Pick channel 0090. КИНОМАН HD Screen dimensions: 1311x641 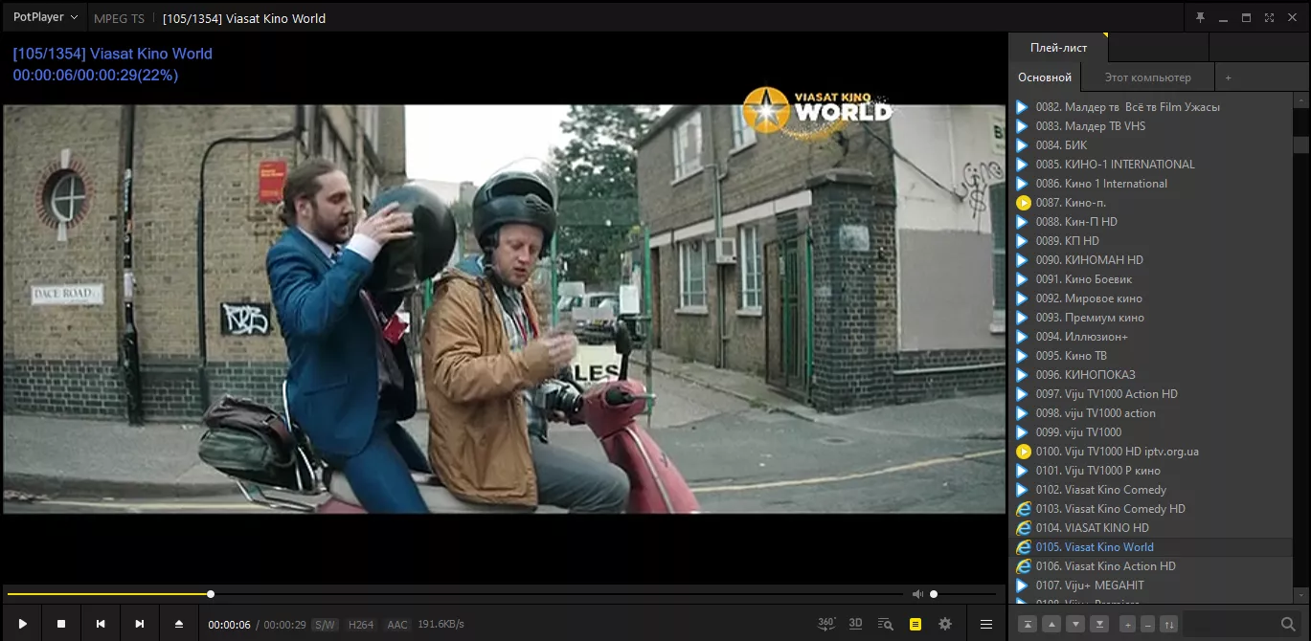tap(1152, 260)
